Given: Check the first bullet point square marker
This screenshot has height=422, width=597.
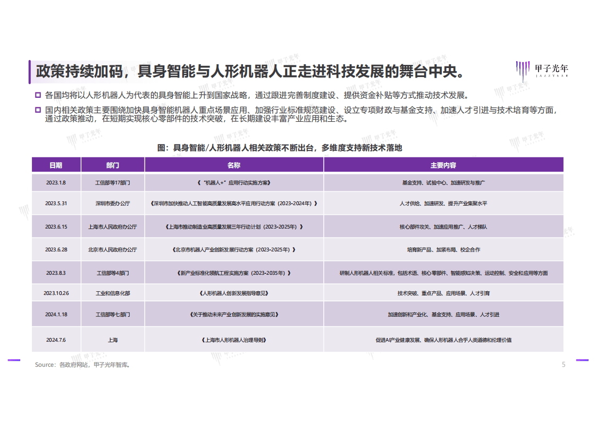Looking at the screenshot, I should 36,96.
